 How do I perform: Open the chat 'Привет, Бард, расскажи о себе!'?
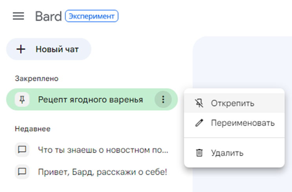(102, 172)
